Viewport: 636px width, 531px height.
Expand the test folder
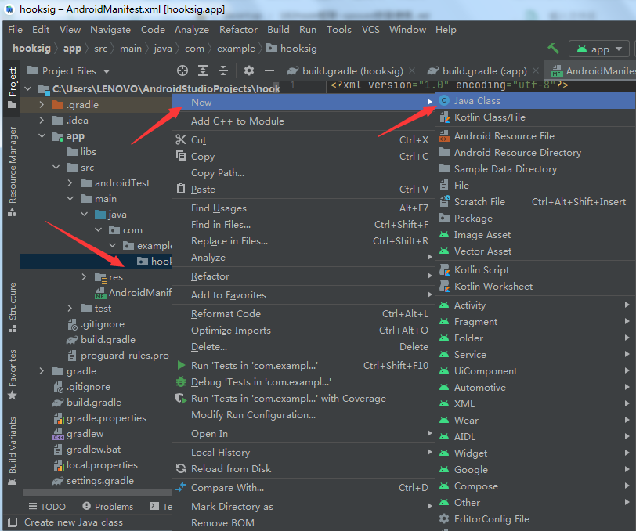(70, 309)
